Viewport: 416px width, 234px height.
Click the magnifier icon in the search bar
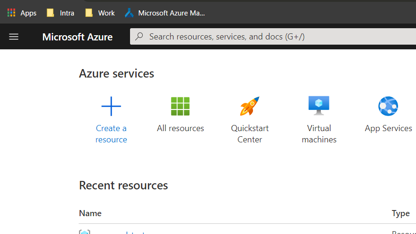139,36
